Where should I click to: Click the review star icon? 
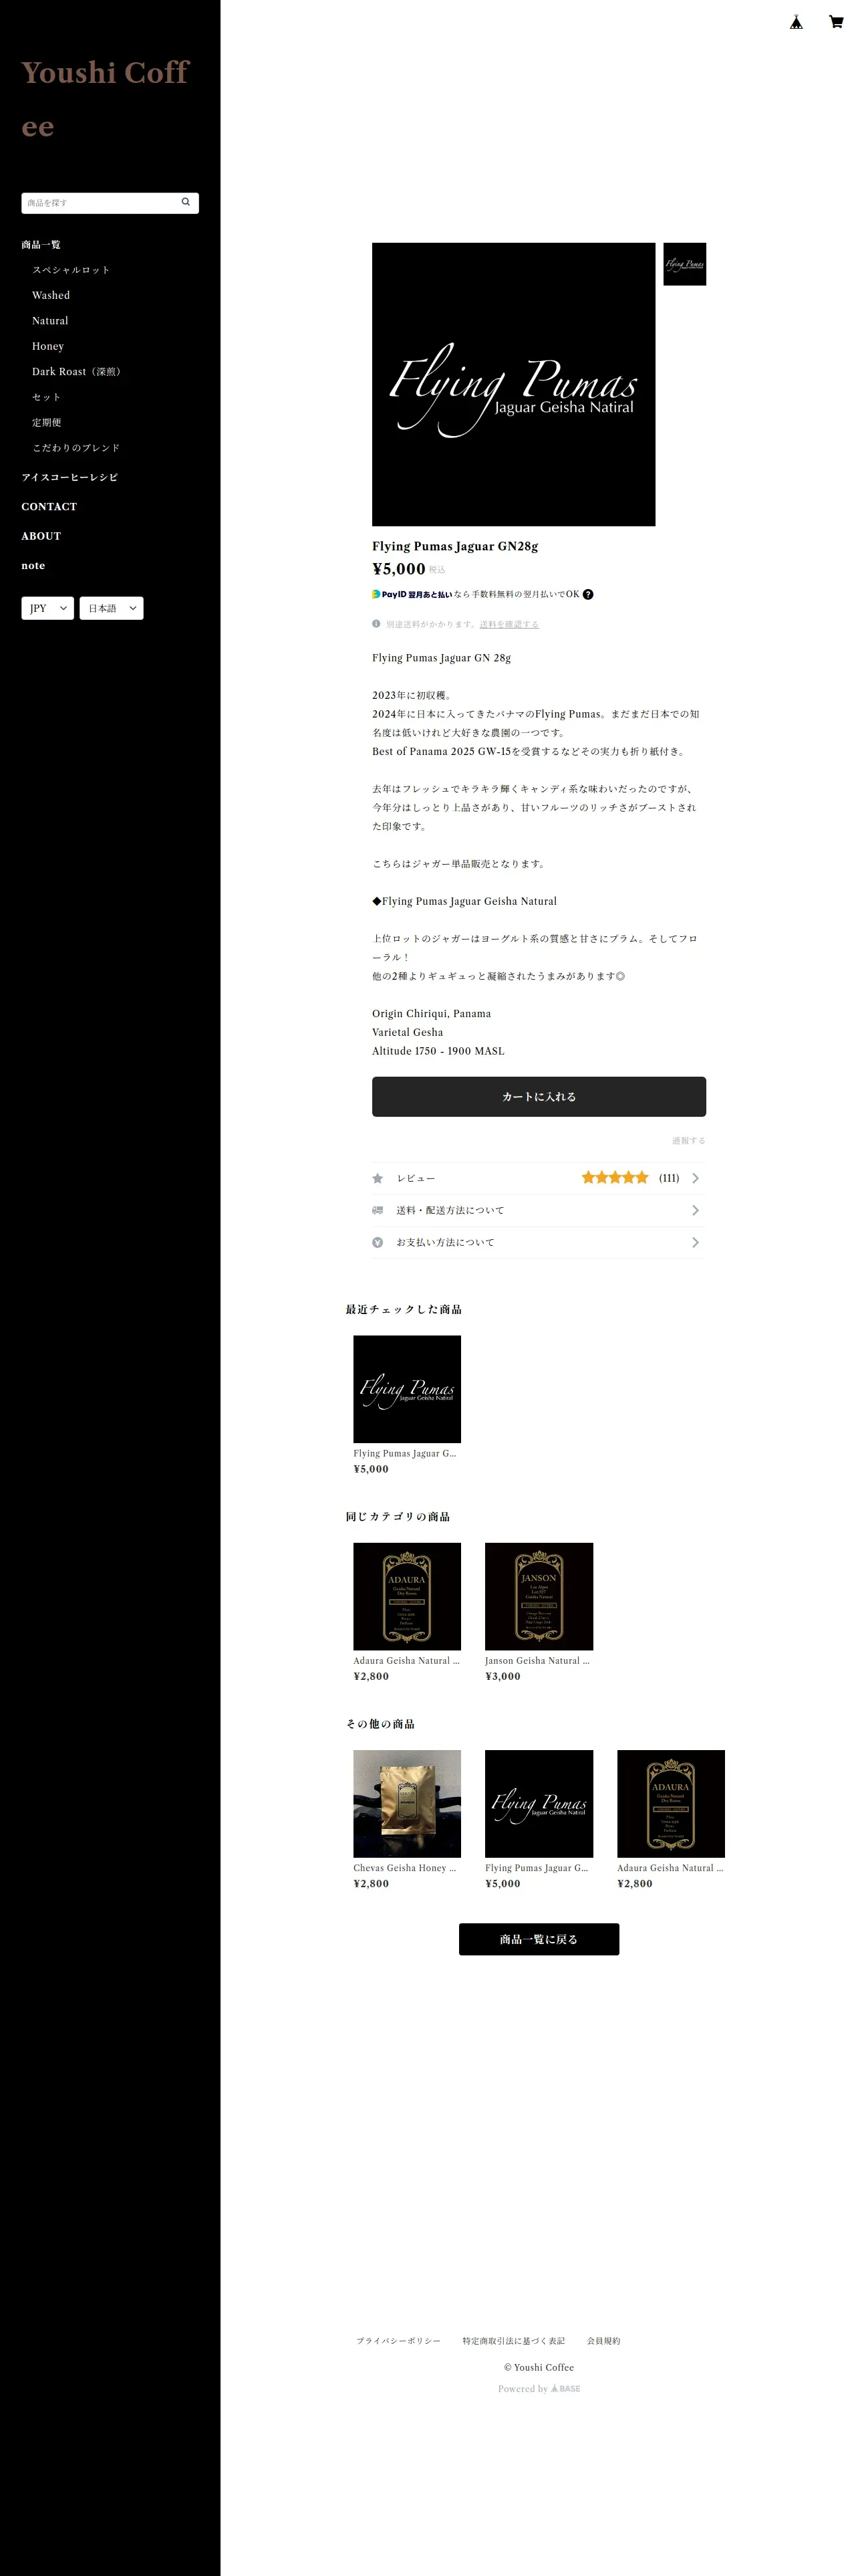pyautogui.click(x=378, y=1178)
